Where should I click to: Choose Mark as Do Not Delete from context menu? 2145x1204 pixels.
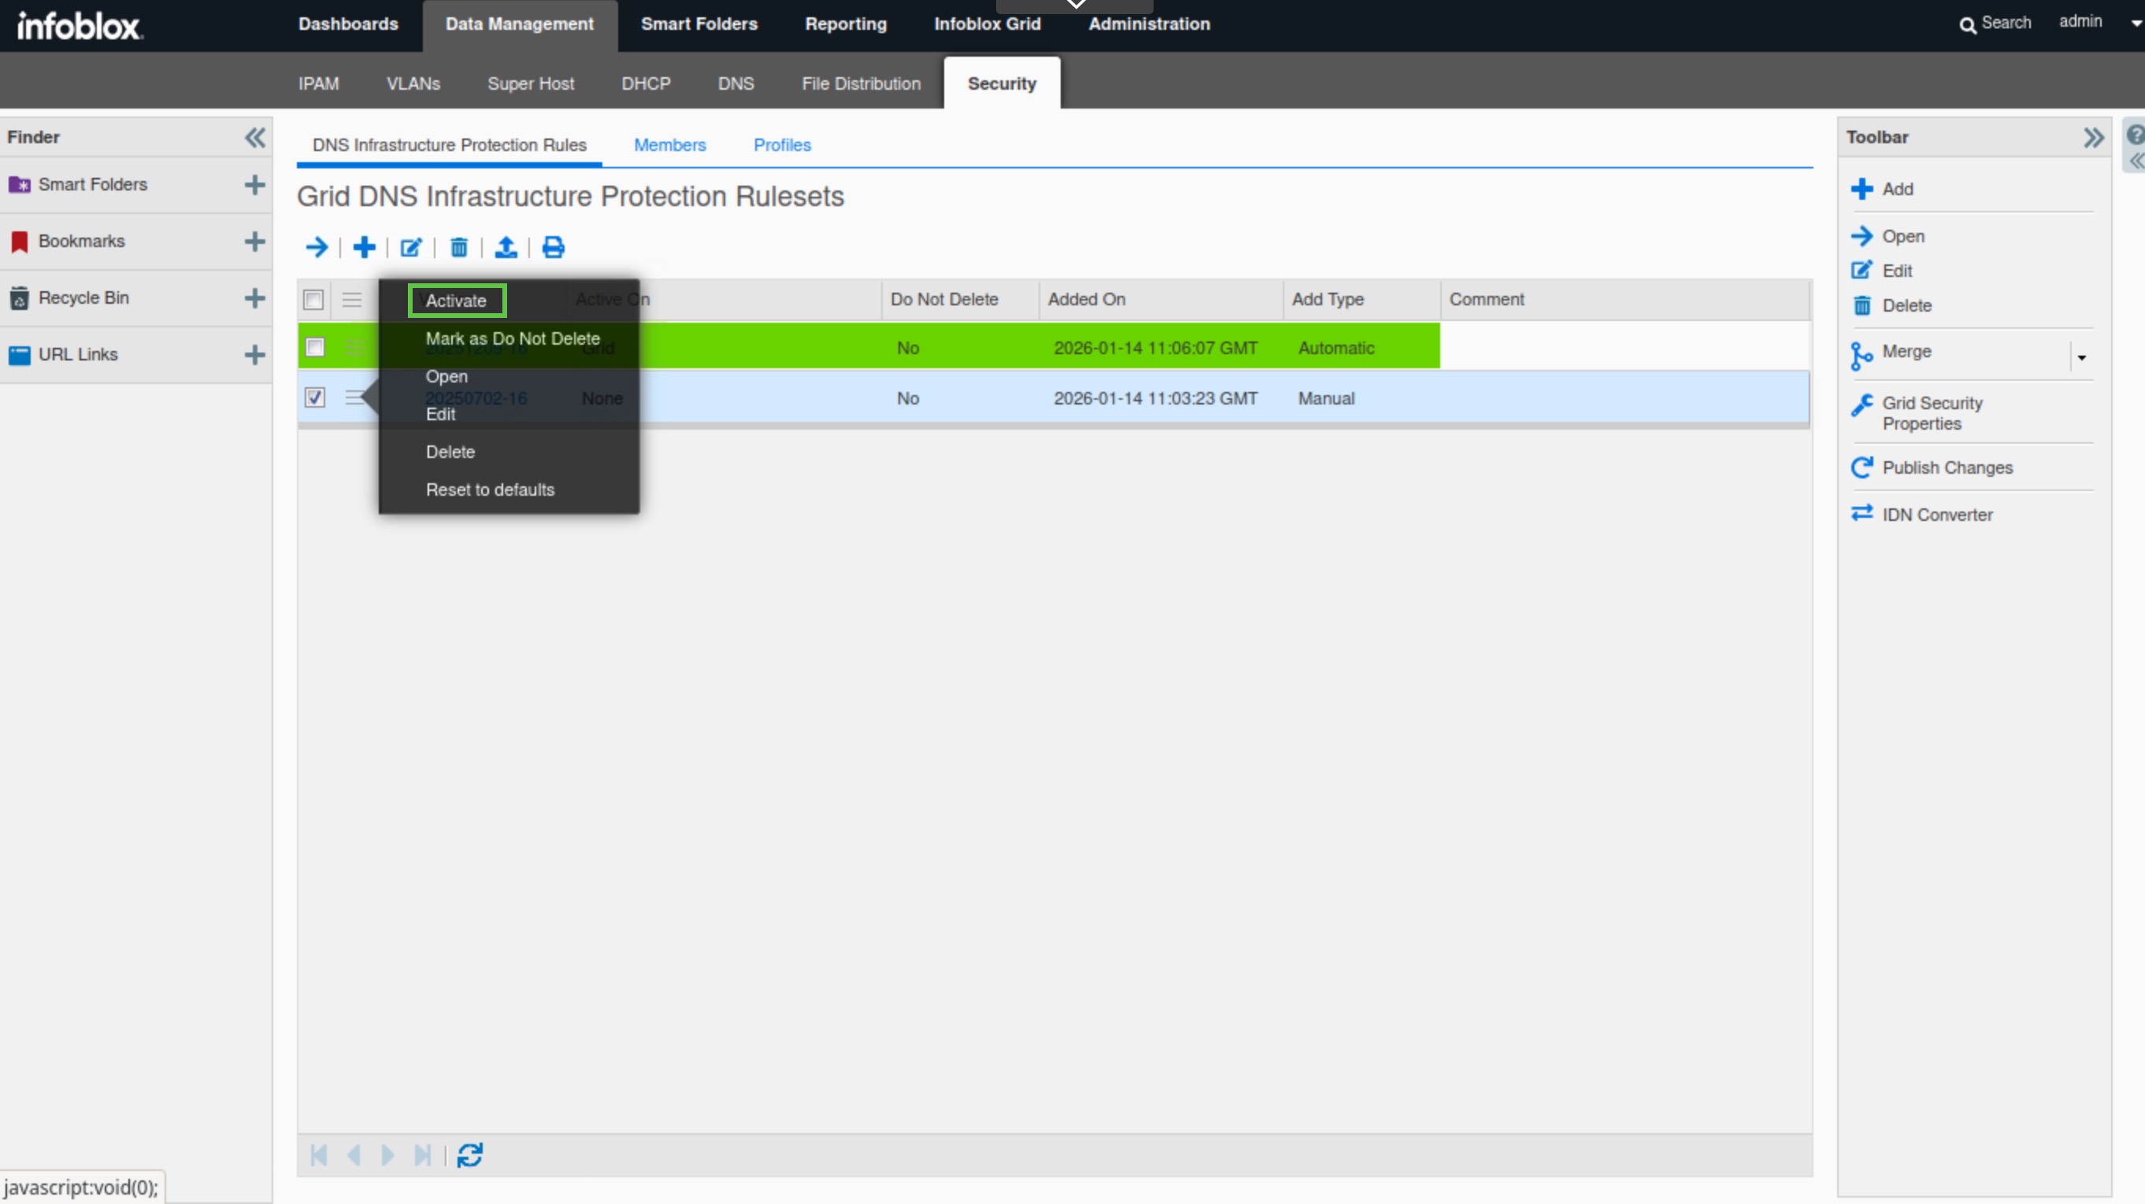point(511,338)
